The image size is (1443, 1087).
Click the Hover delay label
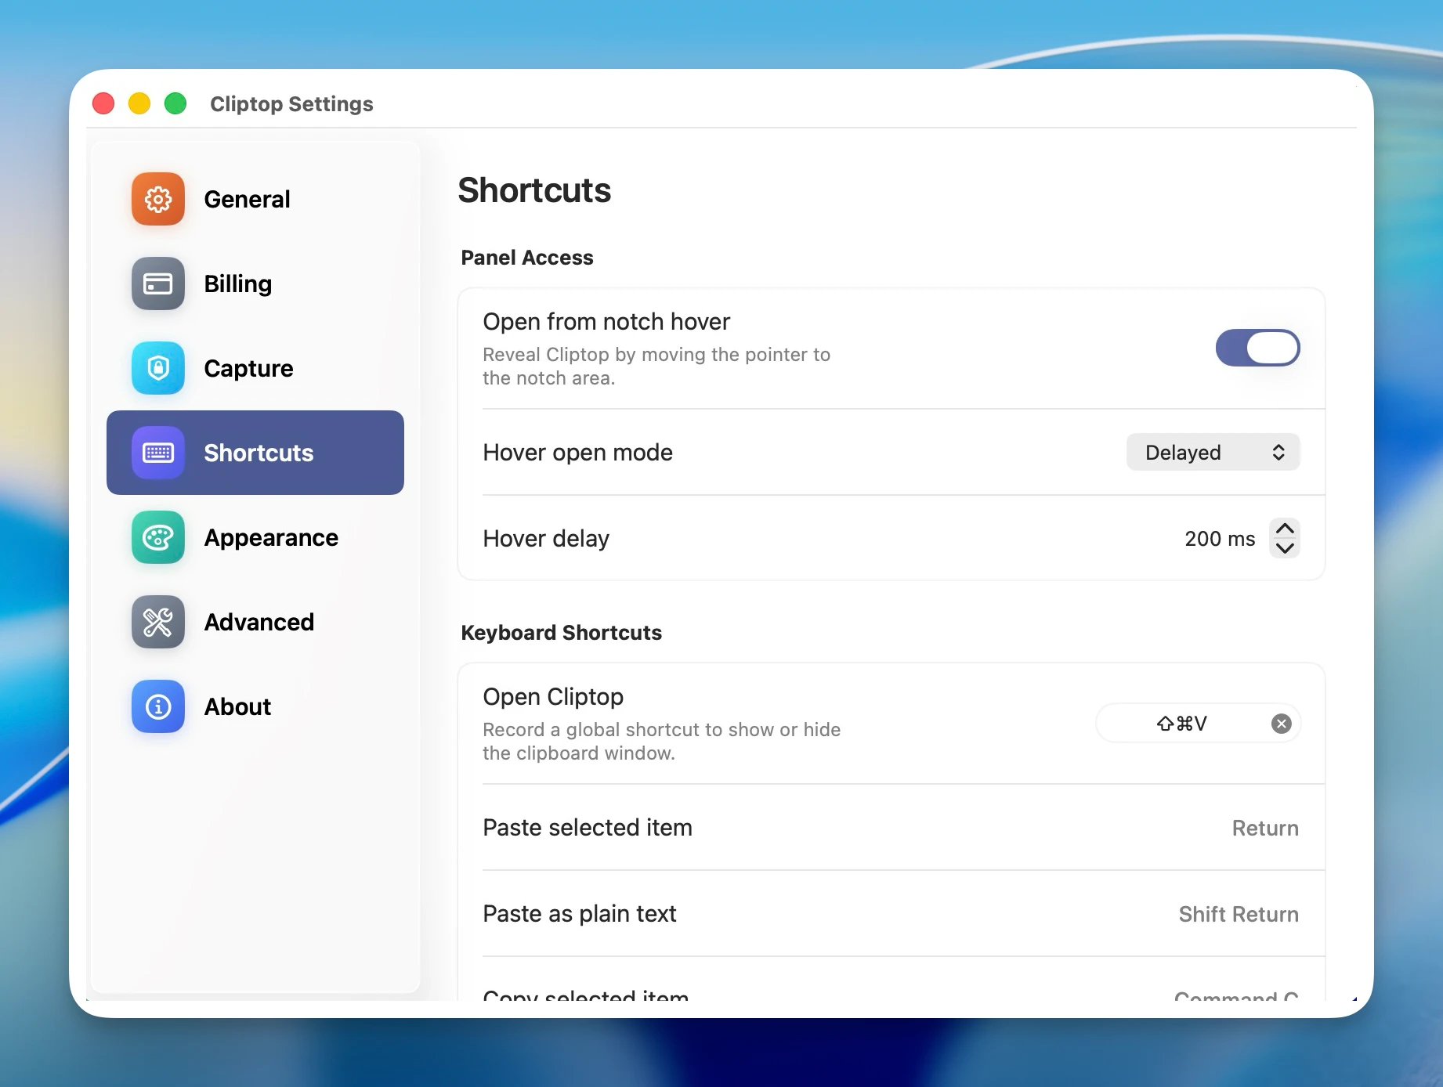(546, 539)
